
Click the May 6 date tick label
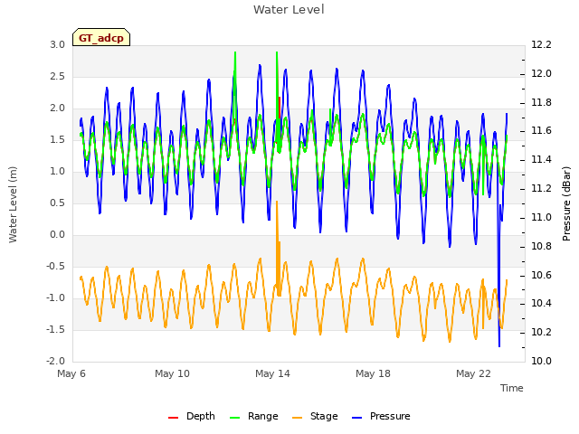71,373
